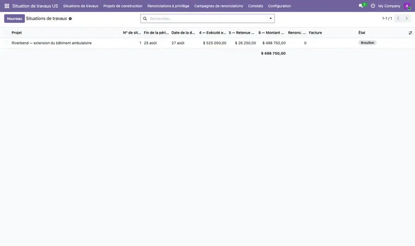
Task: Sort by the N° de sit... column
Action: [x=132, y=33]
